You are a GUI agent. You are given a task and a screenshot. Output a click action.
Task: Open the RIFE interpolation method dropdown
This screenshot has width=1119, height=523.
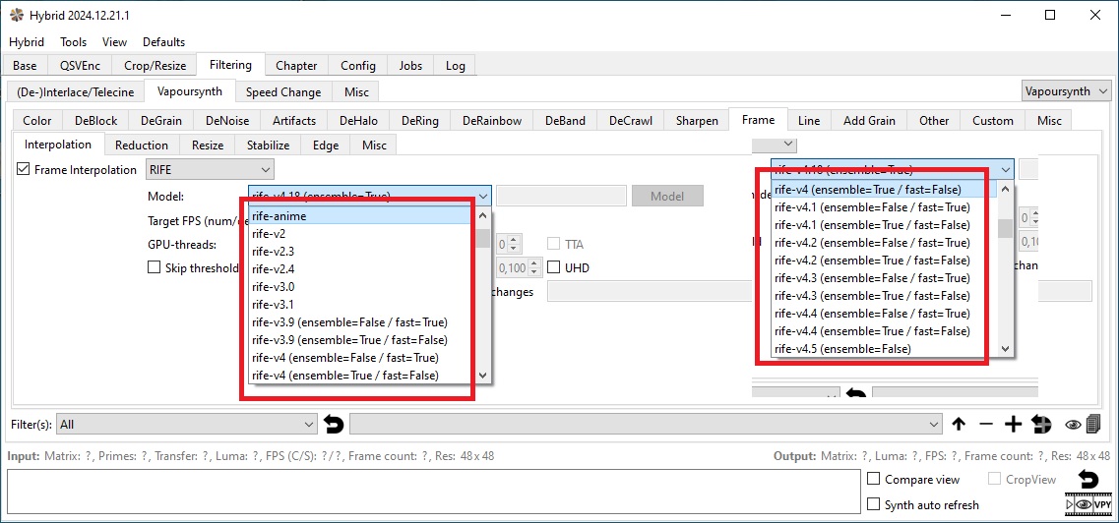tap(209, 170)
